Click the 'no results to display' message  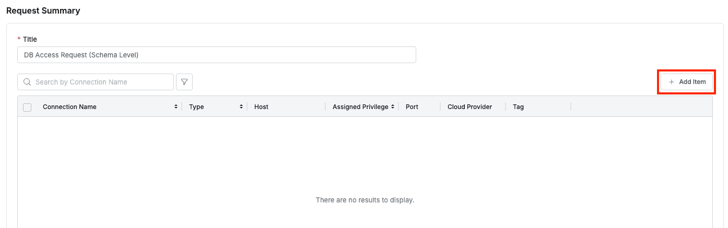pyautogui.click(x=365, y=200)
